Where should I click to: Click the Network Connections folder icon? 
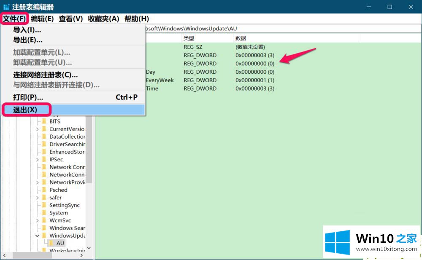[44, 167]
